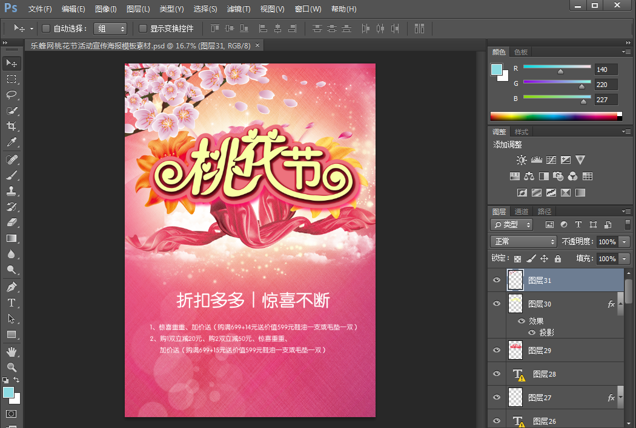Switch to the Channels (通道) tab

522,212
